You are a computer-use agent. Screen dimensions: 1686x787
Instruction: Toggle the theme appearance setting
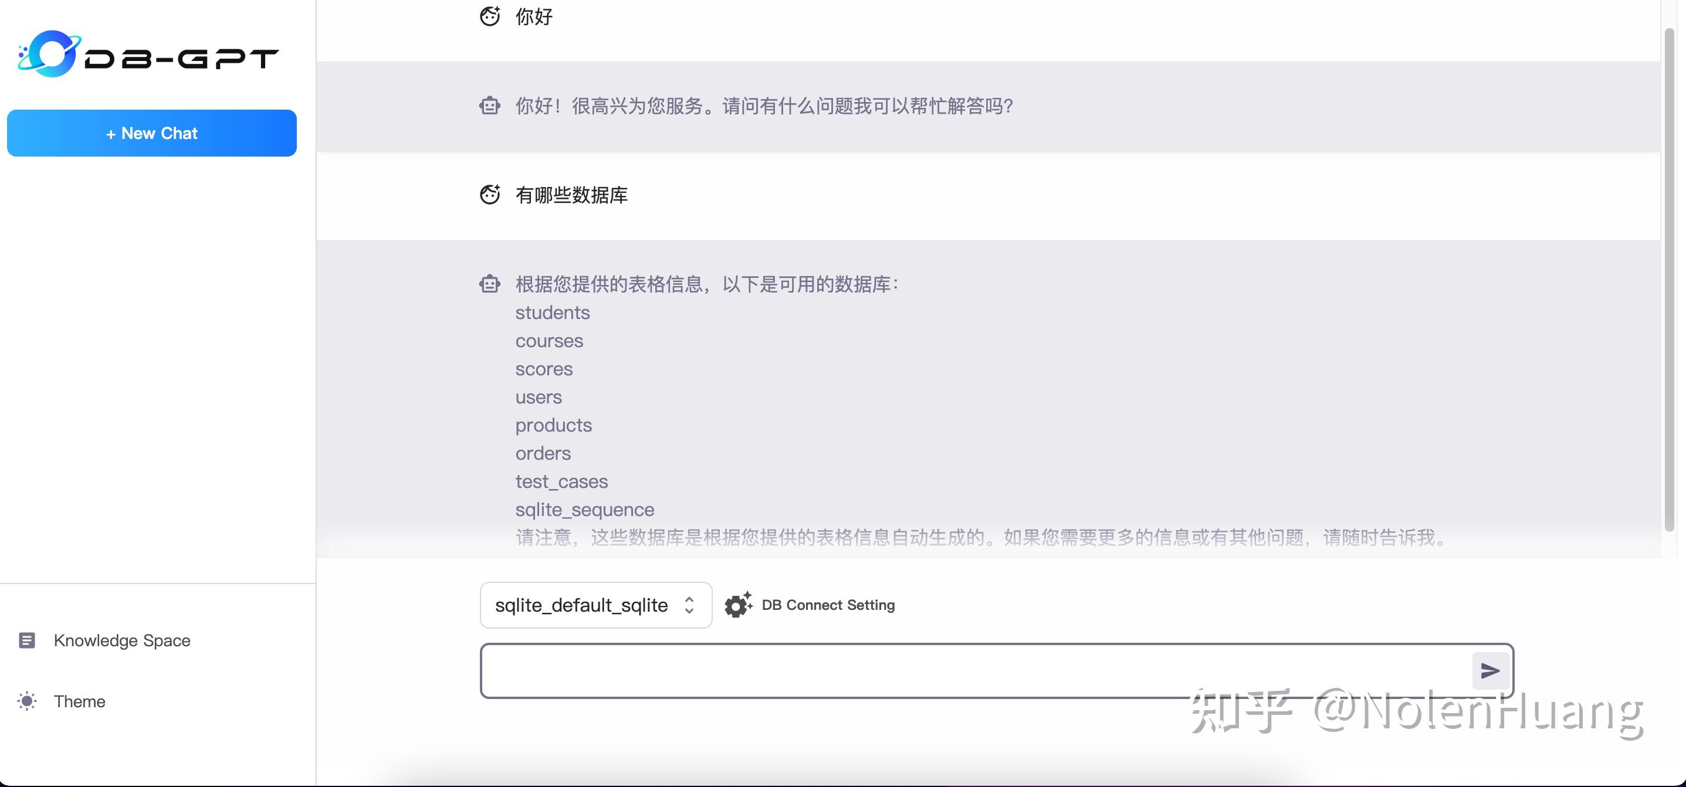79,701
